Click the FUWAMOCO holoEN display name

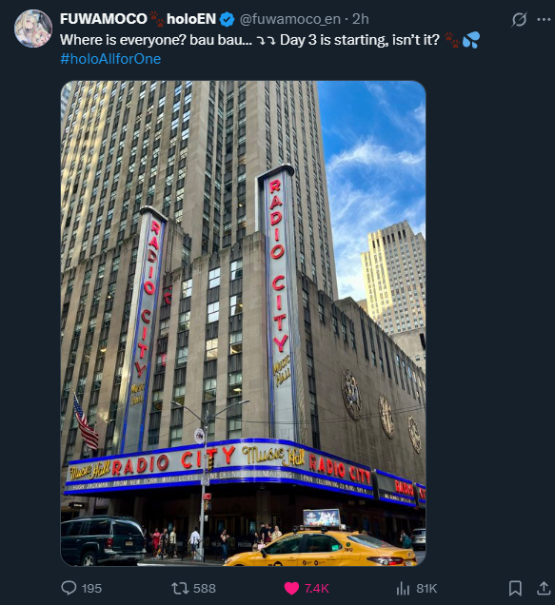click(x=138, y=19)
